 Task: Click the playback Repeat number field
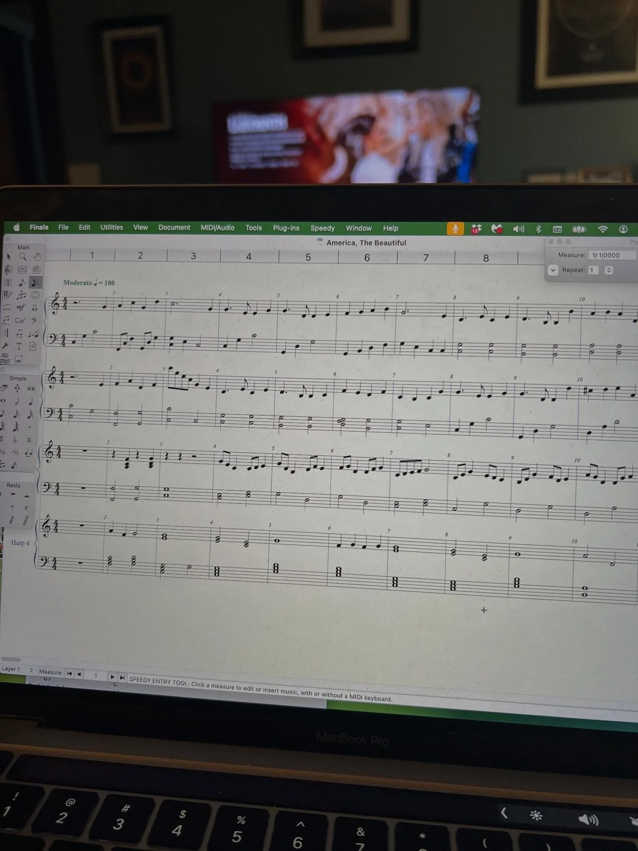[594, 270]
